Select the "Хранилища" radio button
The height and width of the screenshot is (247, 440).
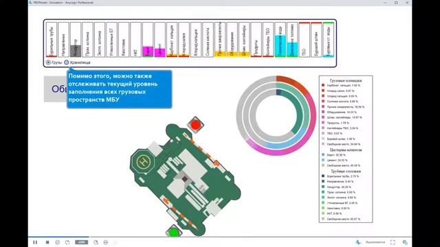pos(66,62)
